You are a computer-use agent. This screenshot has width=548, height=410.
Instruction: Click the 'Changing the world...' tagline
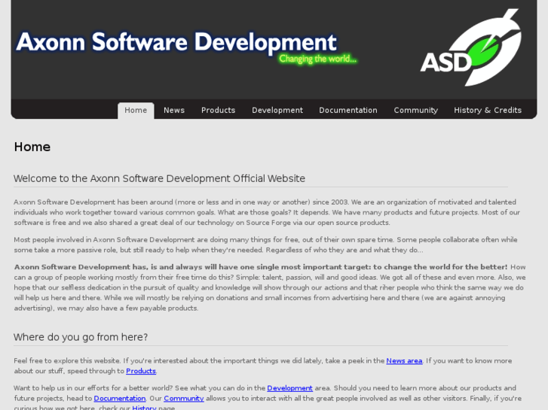click(317, 59)
